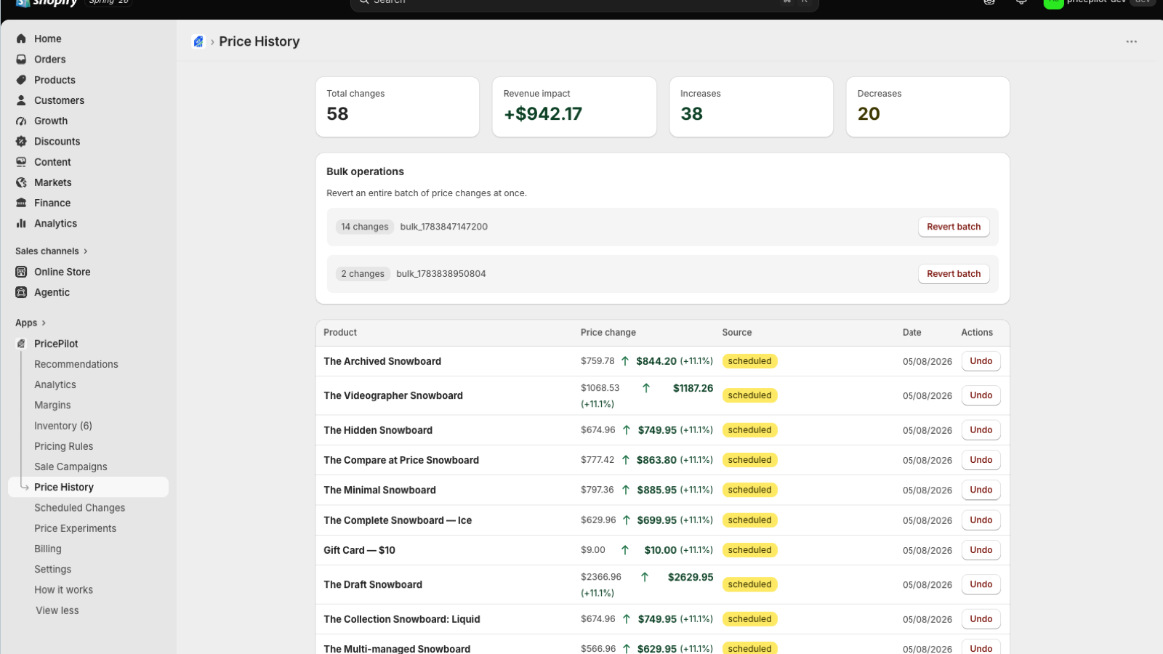The width and height of the screenshot is (1163, 654).
Task: Click the Home icon in the sidebar
Action: 21,39
